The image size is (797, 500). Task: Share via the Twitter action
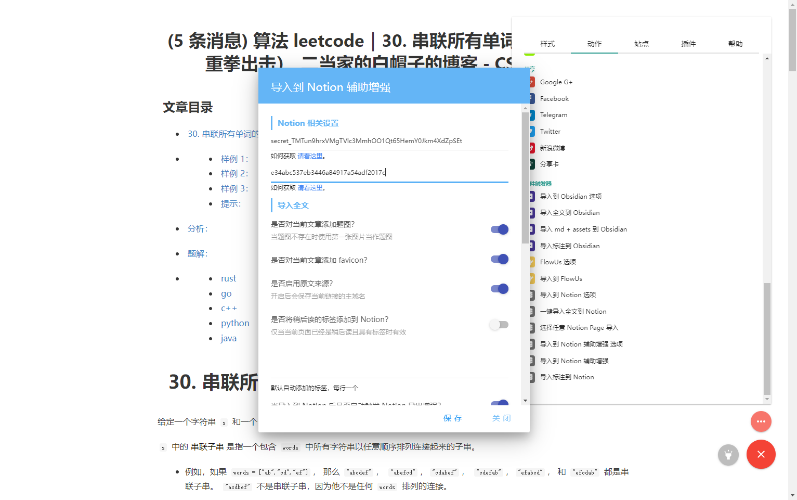(550, 131)
